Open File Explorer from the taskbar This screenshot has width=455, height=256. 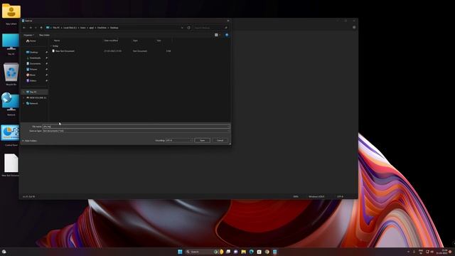coord(243,252)
